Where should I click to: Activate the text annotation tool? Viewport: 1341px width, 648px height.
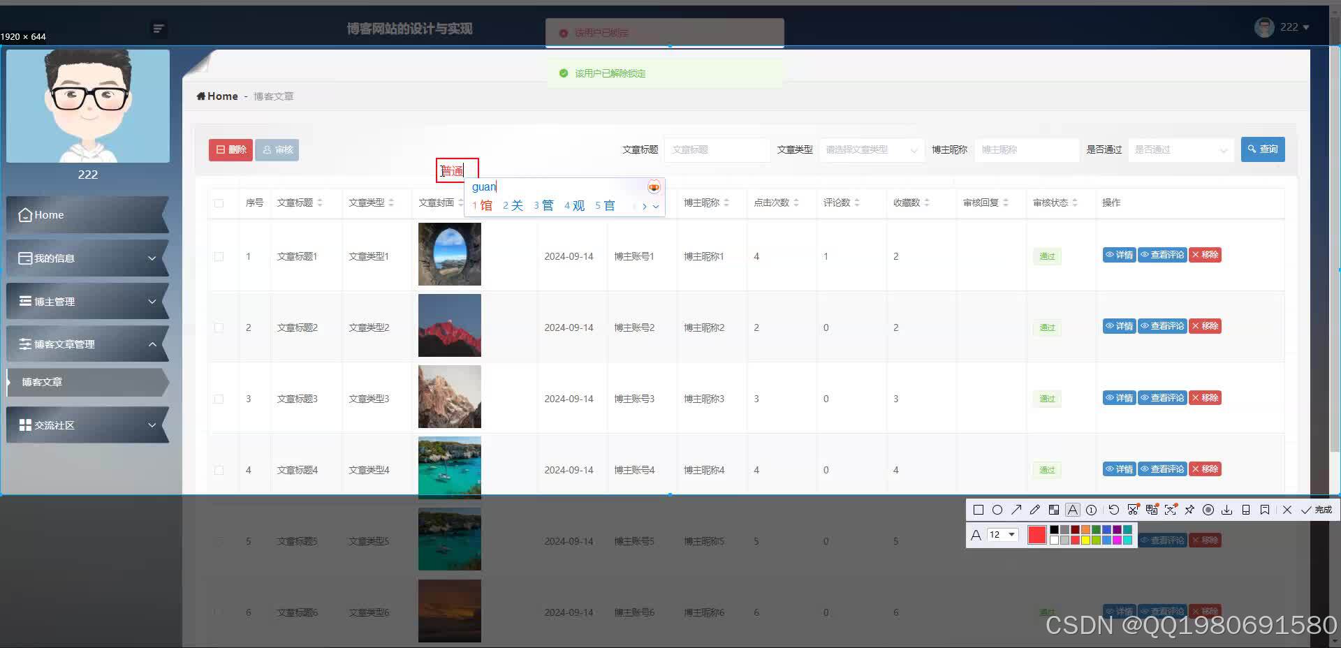click(x=1072, y=510)
